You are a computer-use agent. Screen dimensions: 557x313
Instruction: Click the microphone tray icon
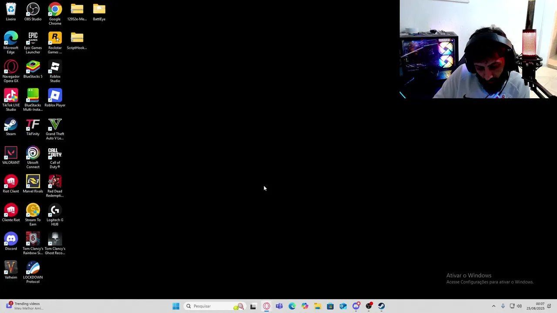coord(503,306)
